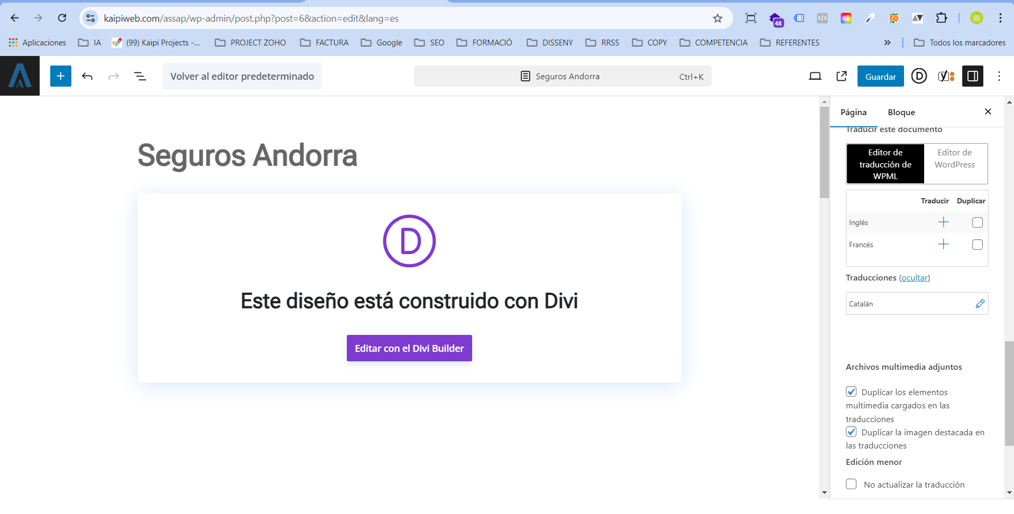The height and width of the screenshot is (514, 1014).
Task: Close the settings sidebar panel
Action: 988,111
